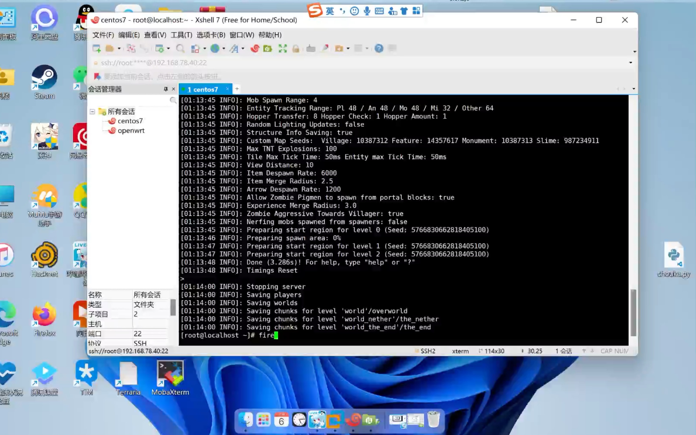This screenshot has width=696, height=435.
Task: Expand the Color Scheme dropdown arrow
Action: click(x=205, y=49)
